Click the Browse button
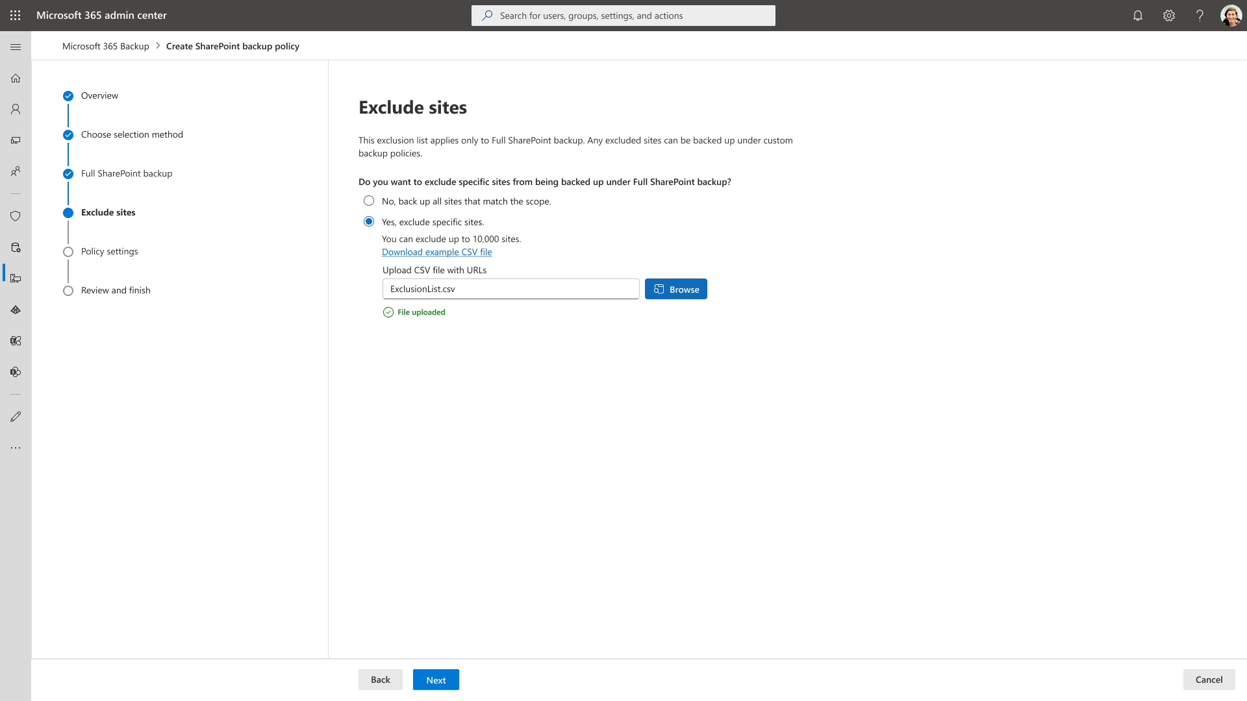Image resolution: width=1247 pixels, height=701 pixels. pos(676,289)
